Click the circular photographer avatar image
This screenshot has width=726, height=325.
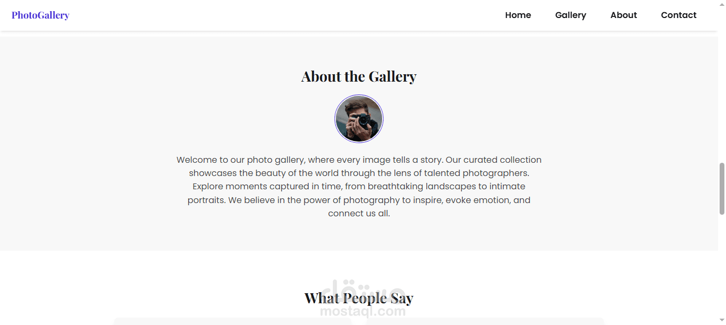click(359, 119)
